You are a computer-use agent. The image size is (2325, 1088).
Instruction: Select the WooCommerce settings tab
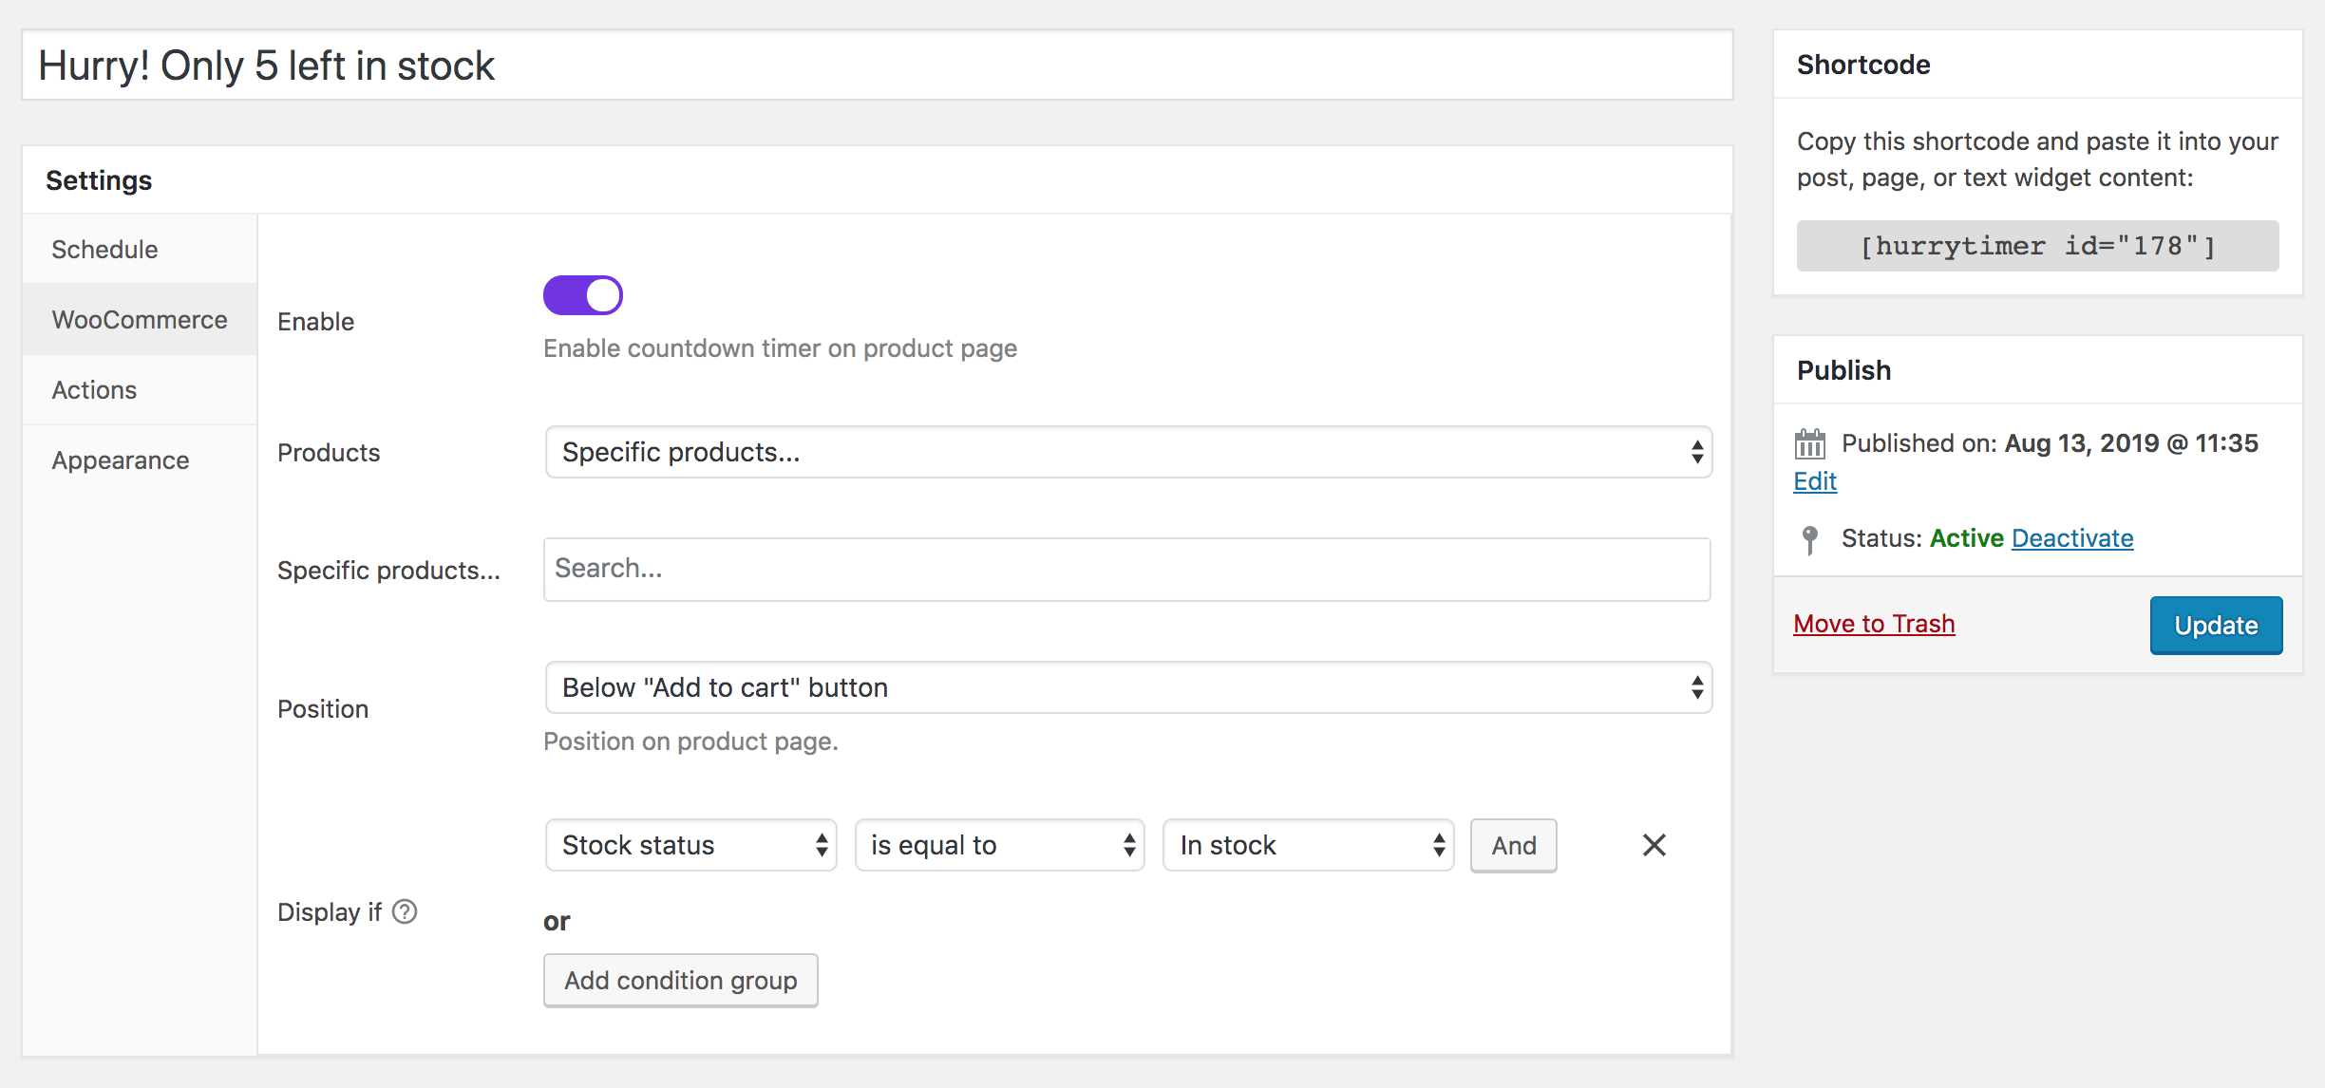click(140, 320)
